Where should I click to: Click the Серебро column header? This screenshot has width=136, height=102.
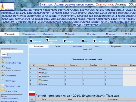tap(93, 65)
